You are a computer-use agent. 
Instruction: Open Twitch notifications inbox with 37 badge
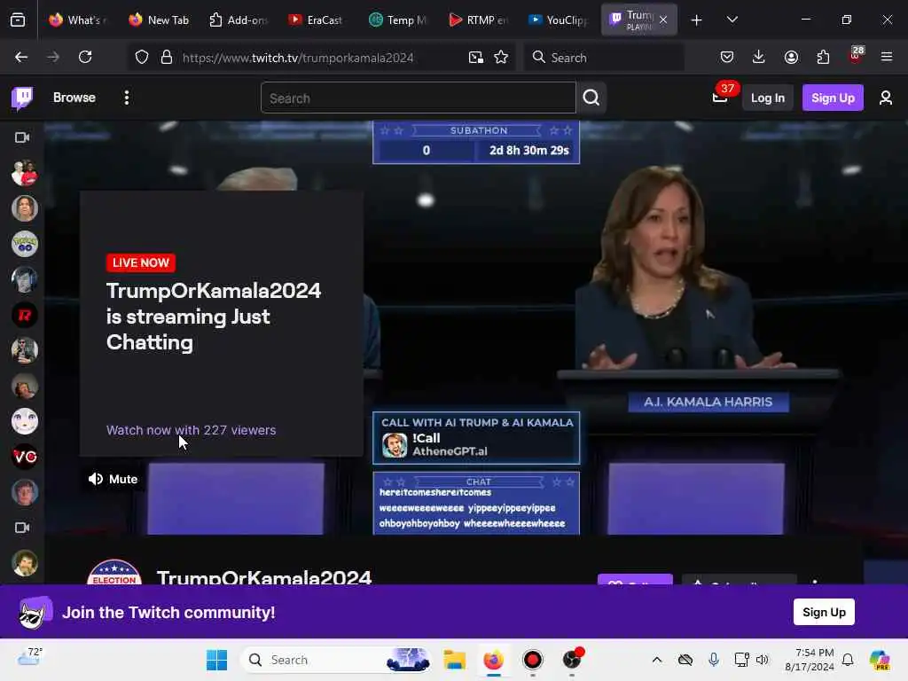(x=720, y=97)
